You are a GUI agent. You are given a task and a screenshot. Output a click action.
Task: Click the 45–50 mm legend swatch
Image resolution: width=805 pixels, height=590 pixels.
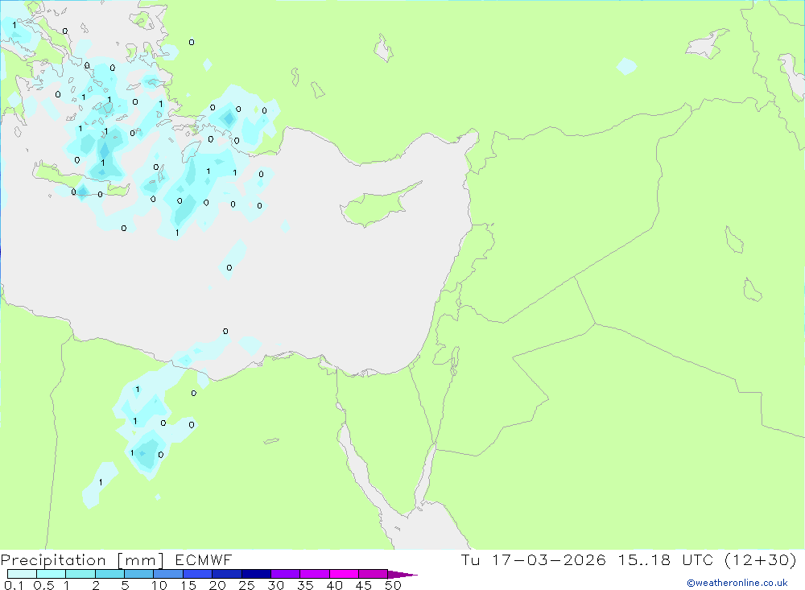click(x=373, y=574)
